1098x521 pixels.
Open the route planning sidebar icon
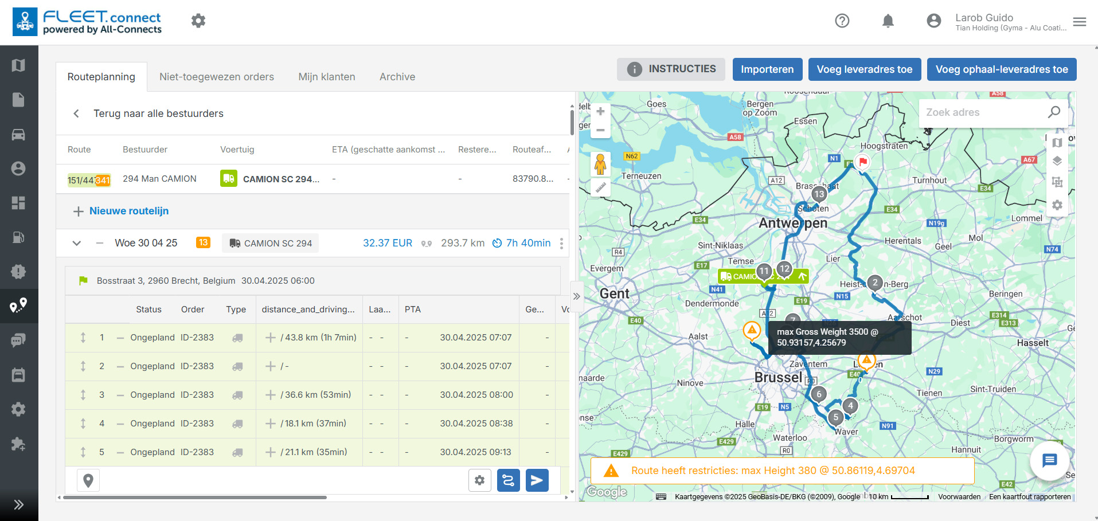18,305
